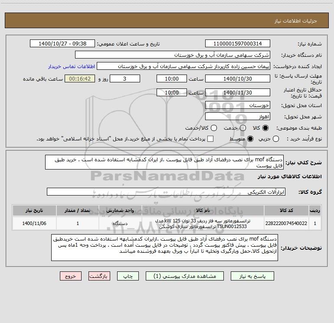This screenshot has width=334, height=323.
Task: Click product code cell 2282220074540022
Action: coord(286,223)
